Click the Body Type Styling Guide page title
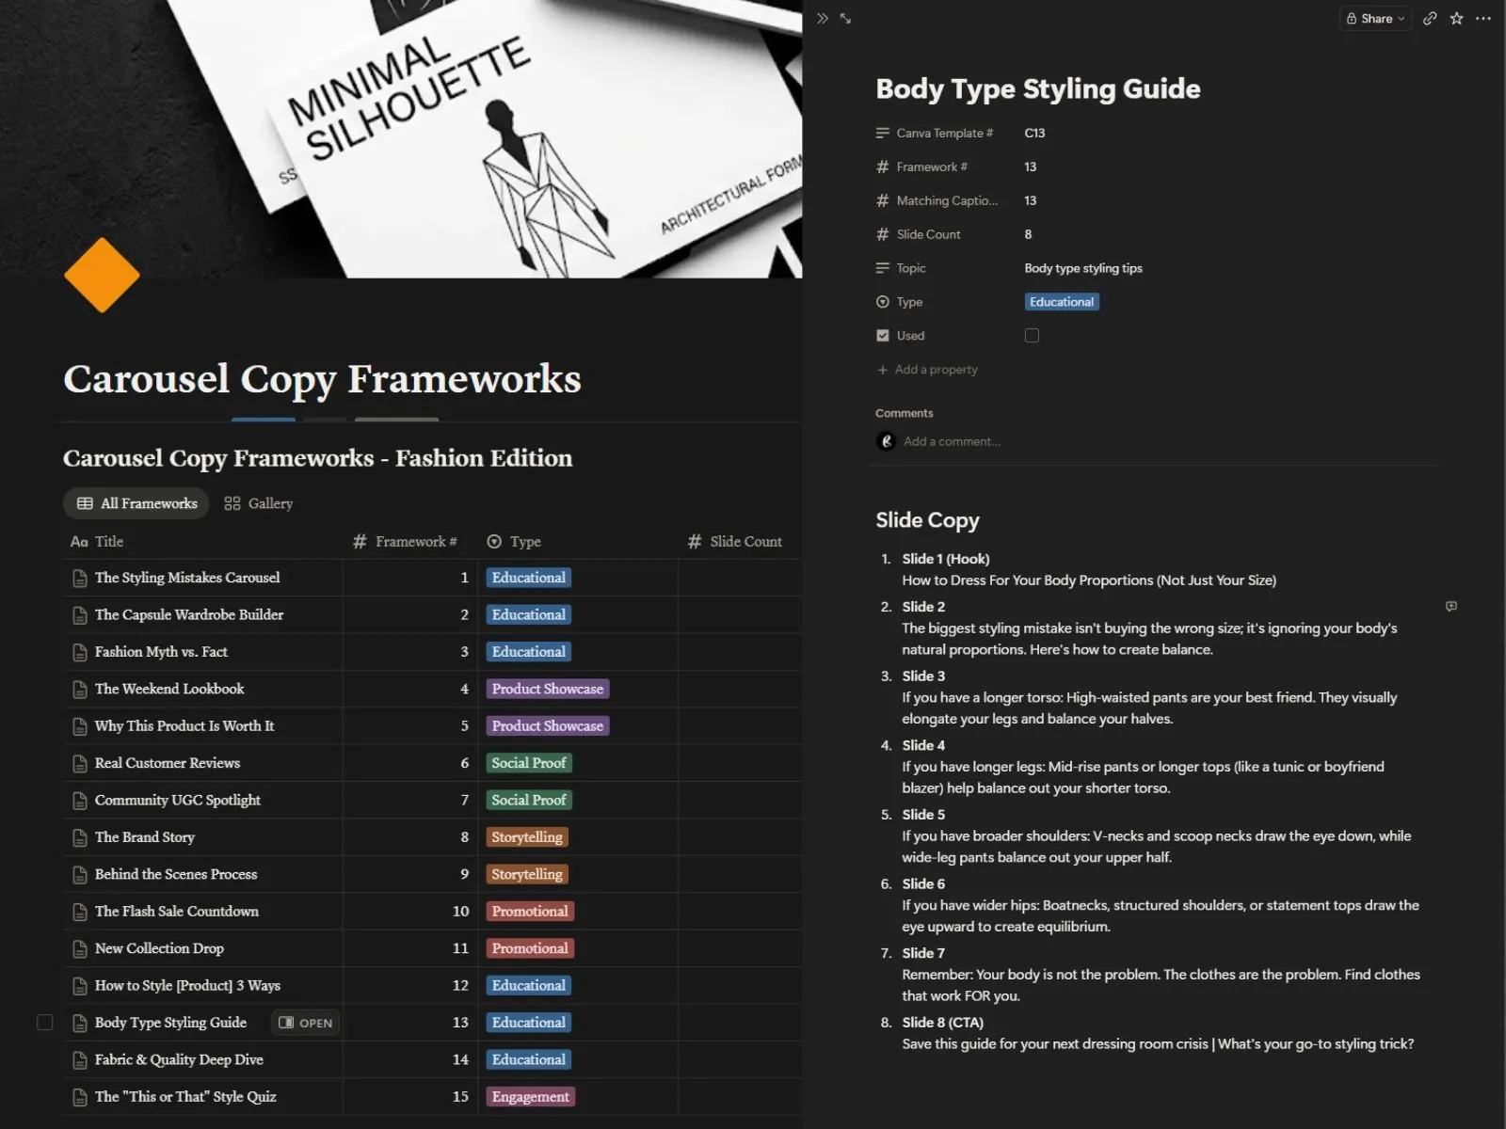The width and height of the screenshot is (1506, 1129). click(1038, 88)
